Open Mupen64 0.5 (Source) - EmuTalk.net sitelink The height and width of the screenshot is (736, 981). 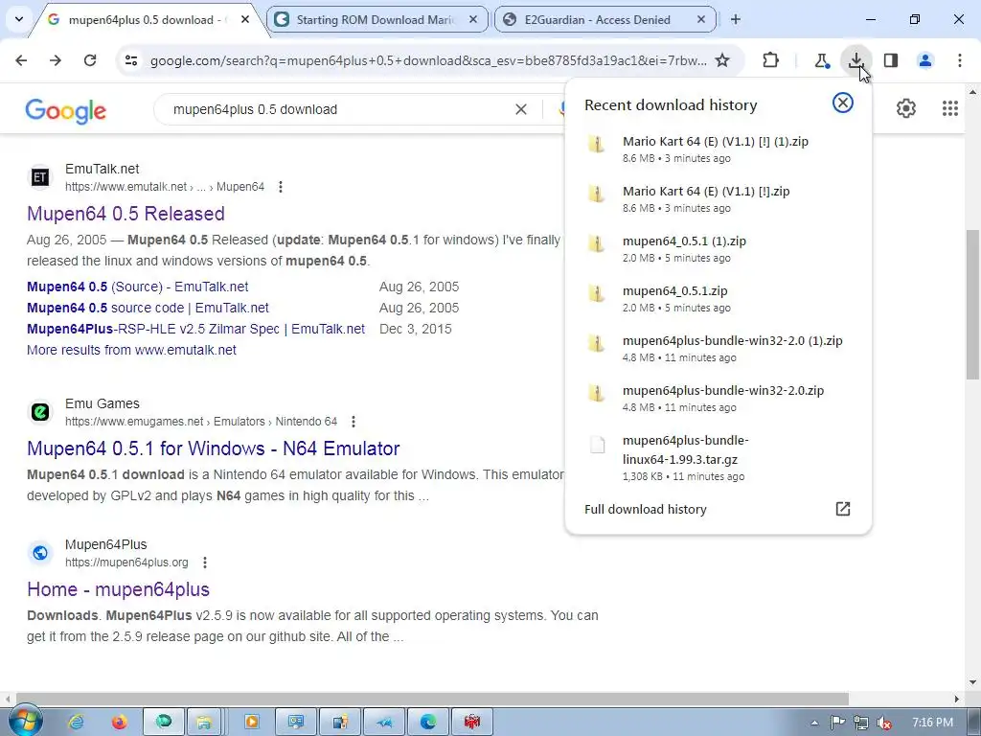(138, 287)
